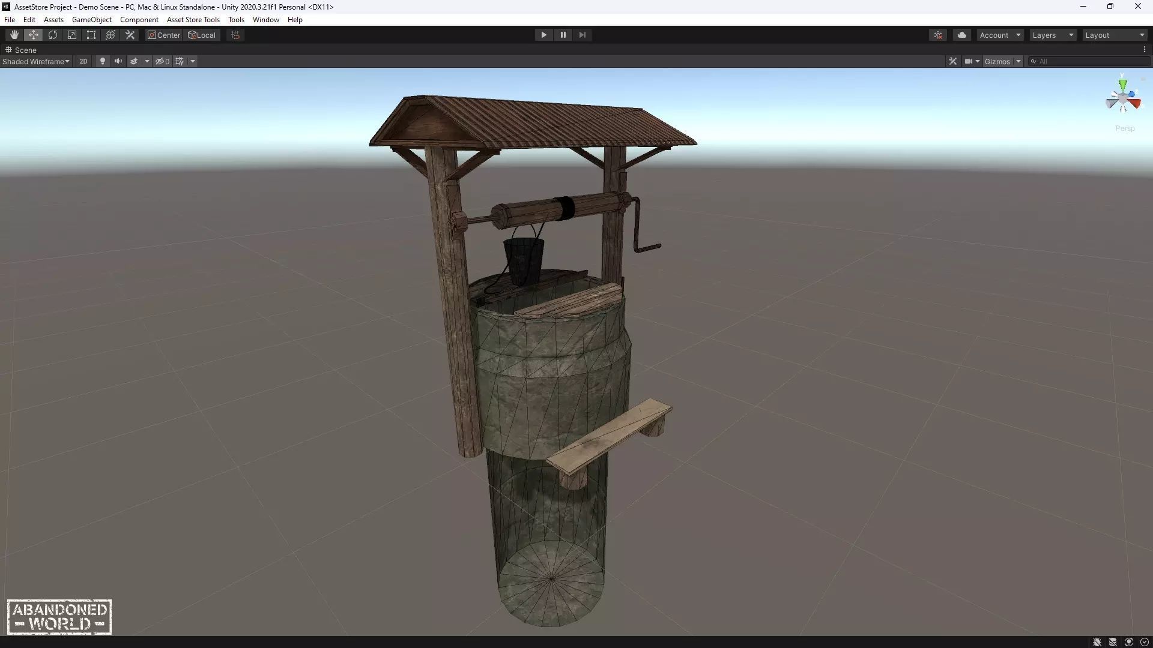The image size is (1153, 648).
Task: Toggle handle rotation Local button
Action: coord(202,35)
